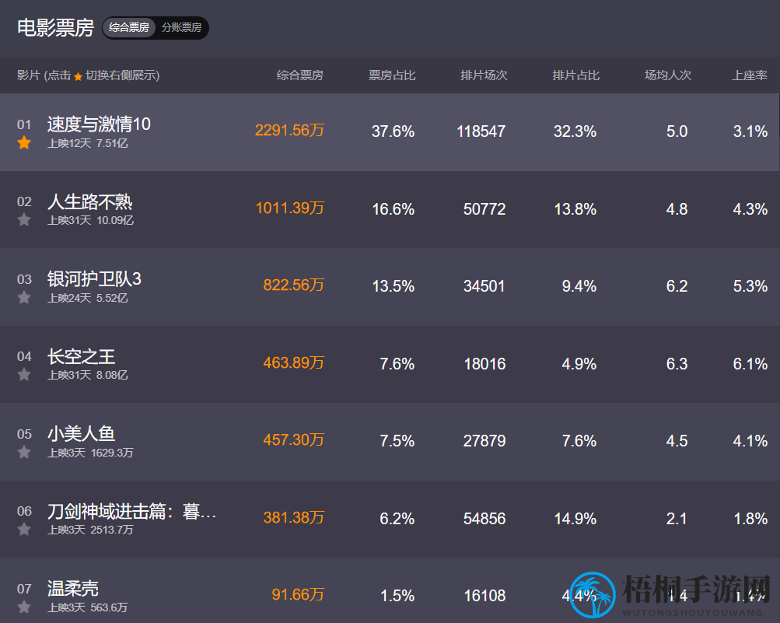Click the screenings count 118547
This screenshot has width=780, height=623.
point(481,131)
